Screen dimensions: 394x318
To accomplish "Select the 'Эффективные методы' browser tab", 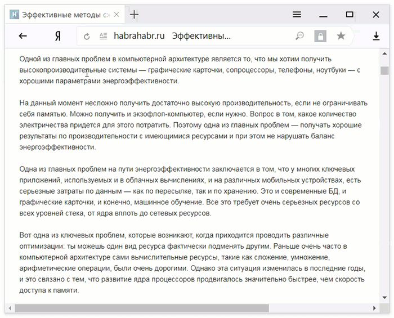I will point(65,15).
